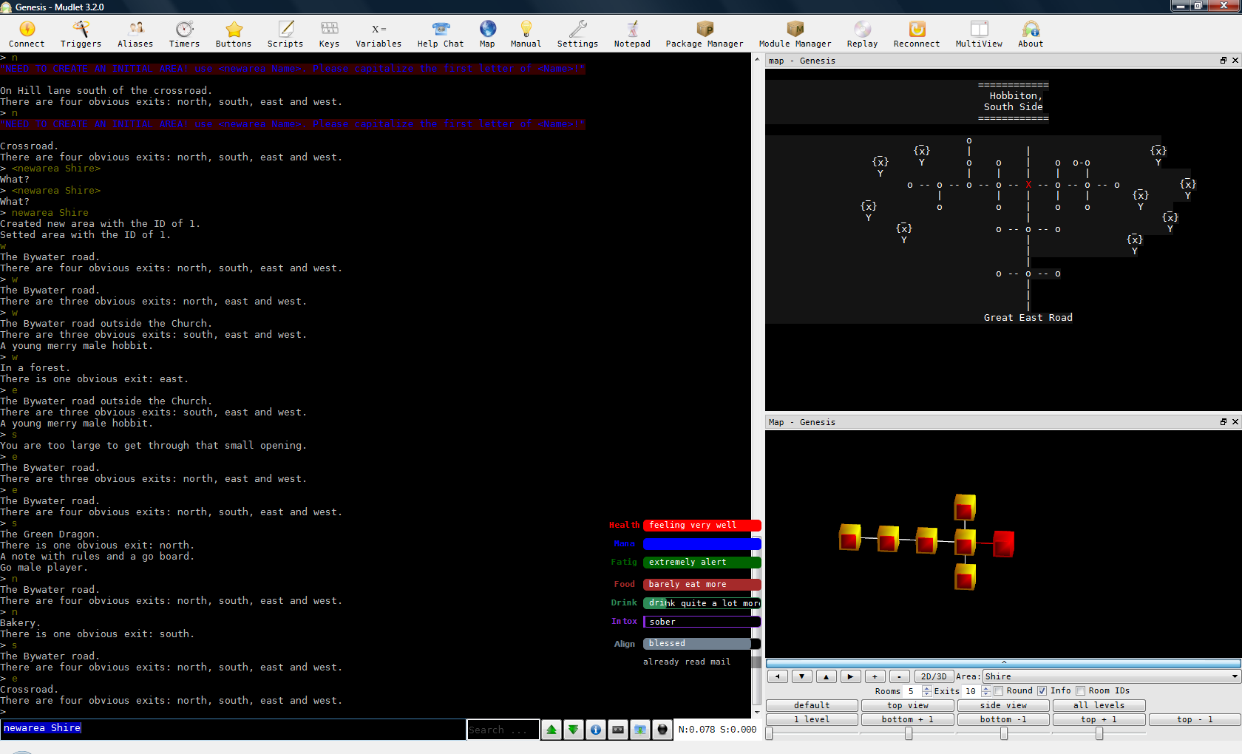Click the Connect toolbar icon
This screenshot has width=1242, height=754.
click(x=27, y=34)
